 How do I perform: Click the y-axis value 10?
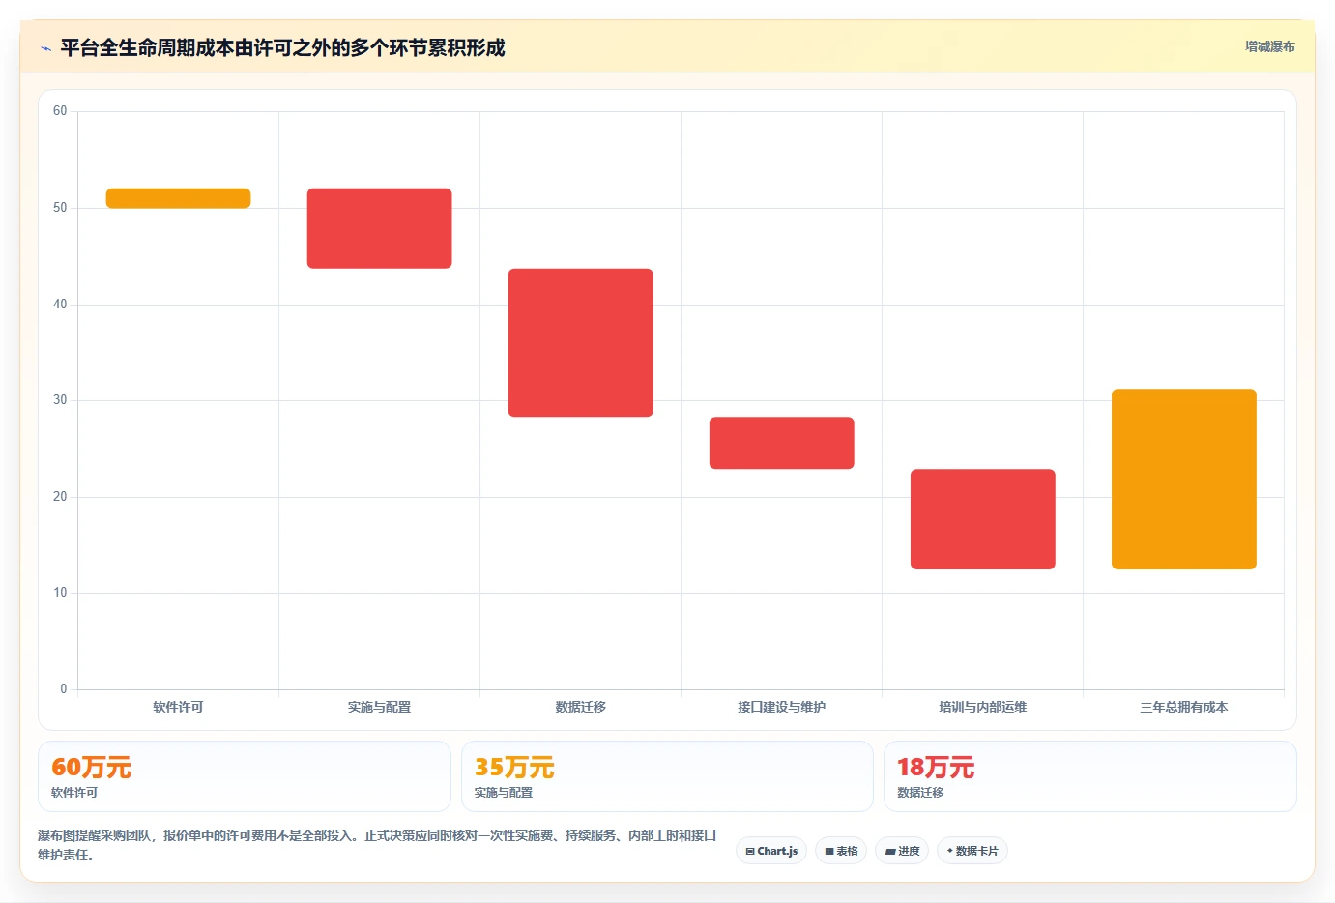pos(60,593)
